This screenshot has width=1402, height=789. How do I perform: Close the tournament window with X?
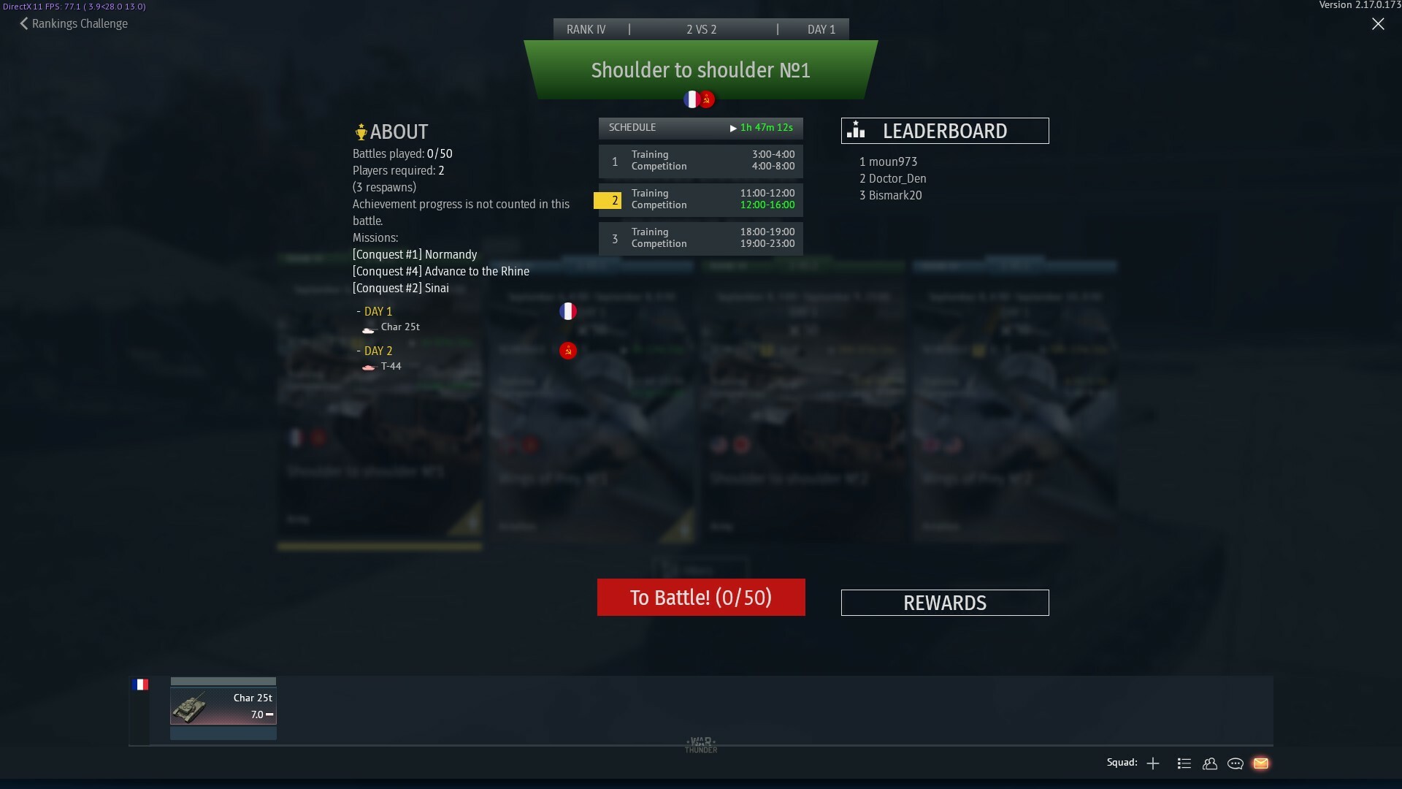(x=1378, y=24)
